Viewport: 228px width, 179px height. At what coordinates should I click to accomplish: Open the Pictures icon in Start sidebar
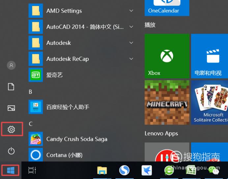tap(11, 108)
